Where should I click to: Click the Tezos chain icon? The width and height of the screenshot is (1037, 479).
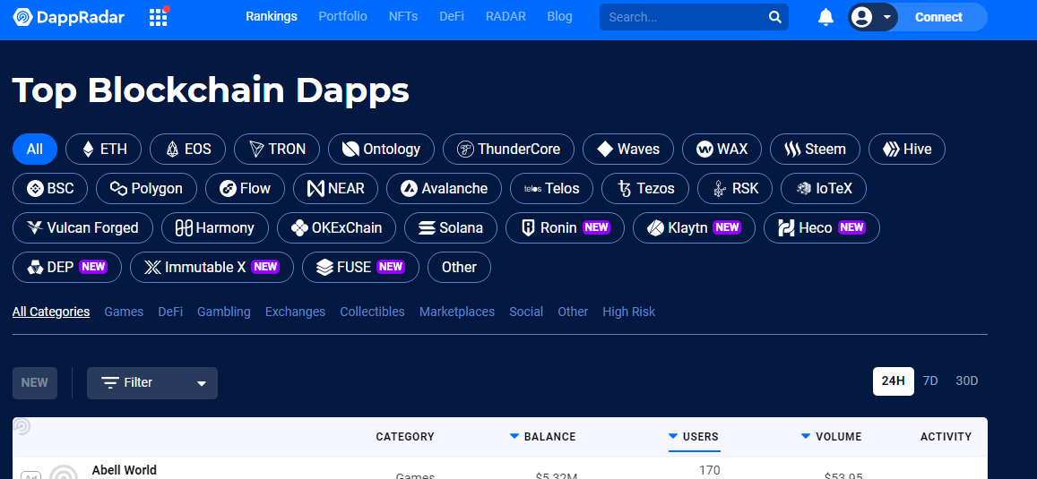(x=624, y=189)
